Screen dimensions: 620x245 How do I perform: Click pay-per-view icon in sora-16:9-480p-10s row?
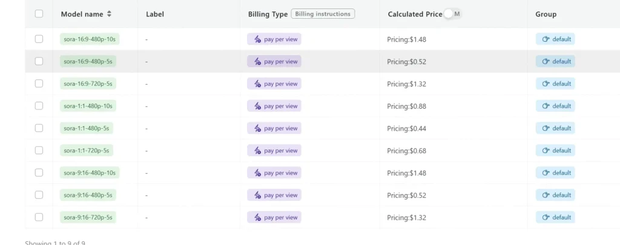(x=257, y=39)
